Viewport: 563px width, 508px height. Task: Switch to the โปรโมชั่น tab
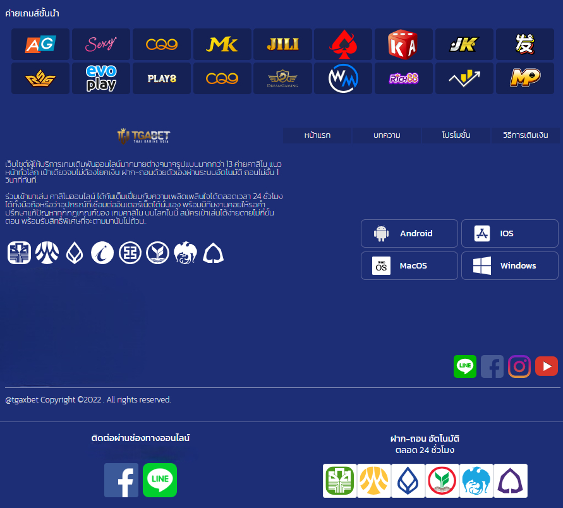coord(456,135)
